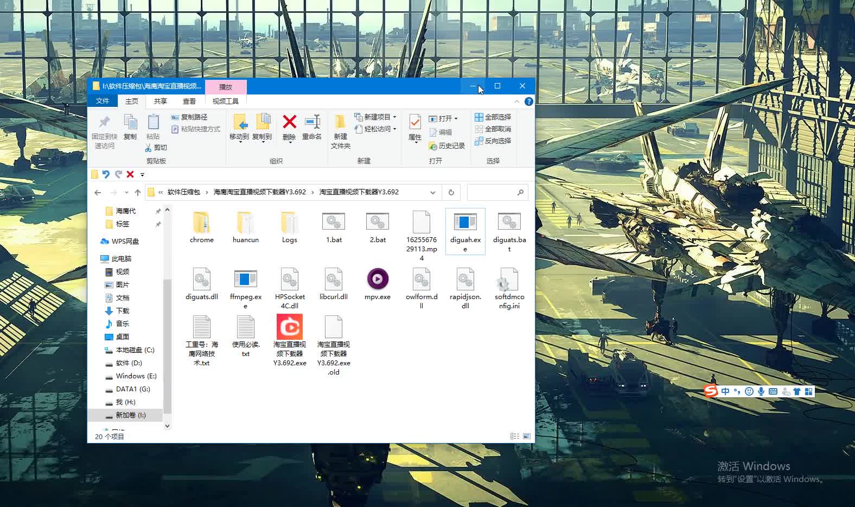855x507 pixels.
Task: Expand the address bar history dropdown
Action: [x=432, y=192]
